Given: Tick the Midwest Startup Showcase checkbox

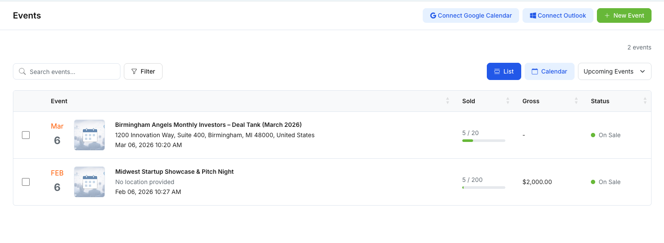Looking at the screenshot, I should 26,182.
